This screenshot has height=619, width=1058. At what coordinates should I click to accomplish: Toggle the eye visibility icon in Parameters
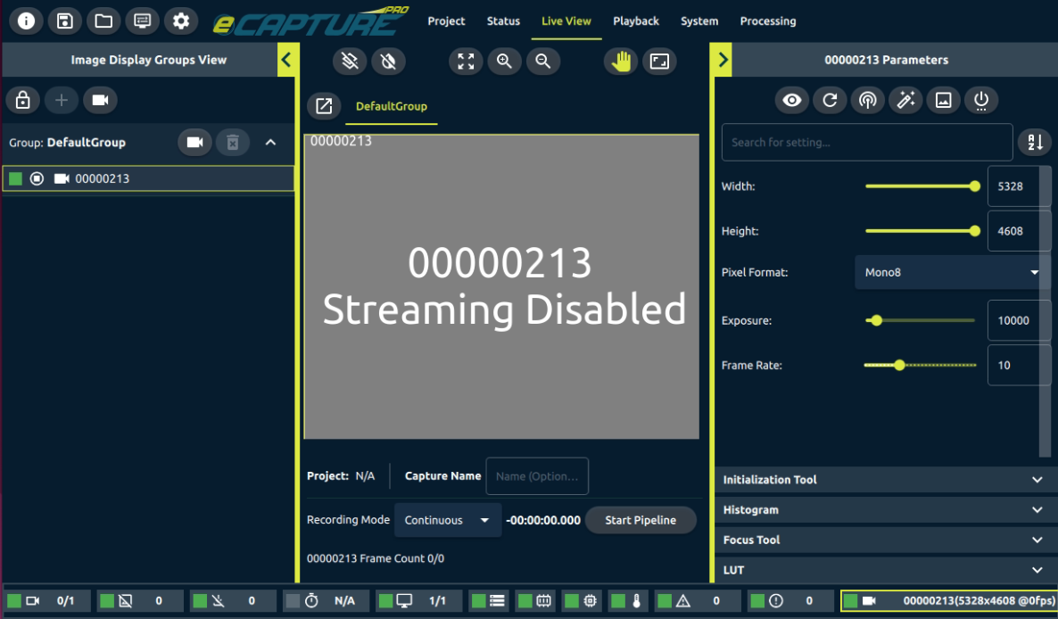pyautogui.click(x=792, y=101)
